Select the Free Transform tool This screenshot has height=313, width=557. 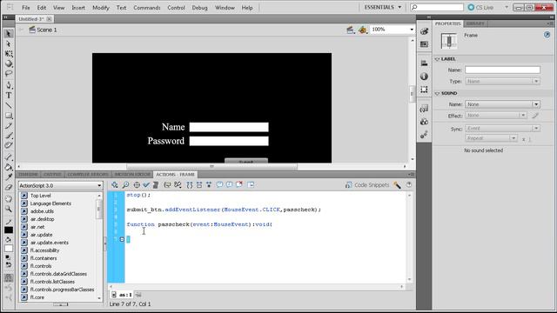(x=9, y=54)
